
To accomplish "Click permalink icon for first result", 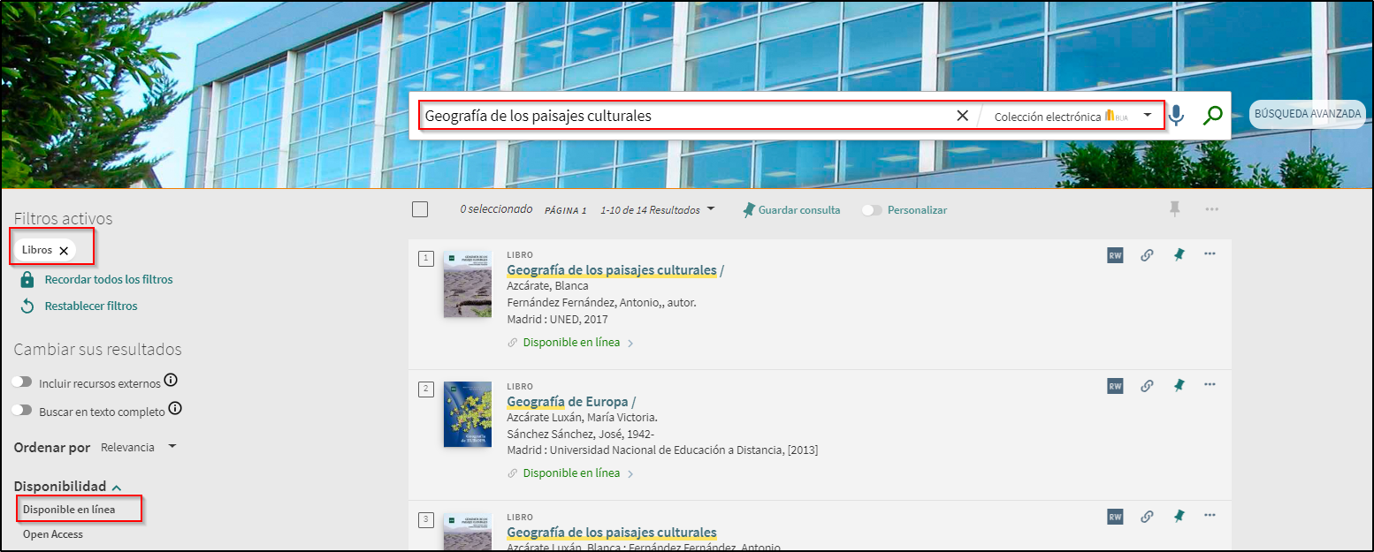I will point(1147,255).
